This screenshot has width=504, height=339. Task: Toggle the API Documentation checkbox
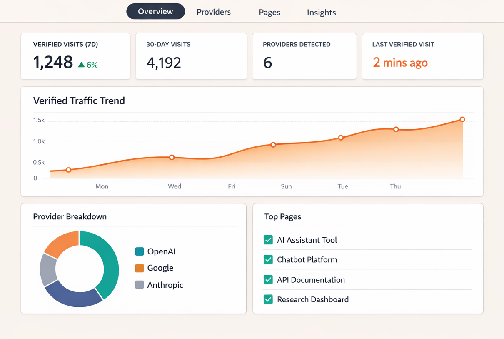click(x=268, y=280)
